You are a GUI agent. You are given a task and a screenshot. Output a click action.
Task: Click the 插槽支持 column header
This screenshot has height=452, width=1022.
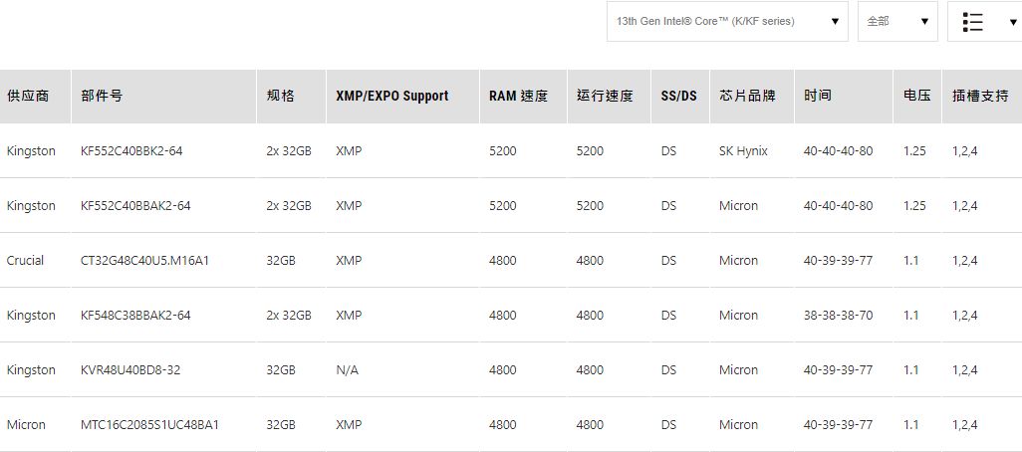tap(980, 97)
